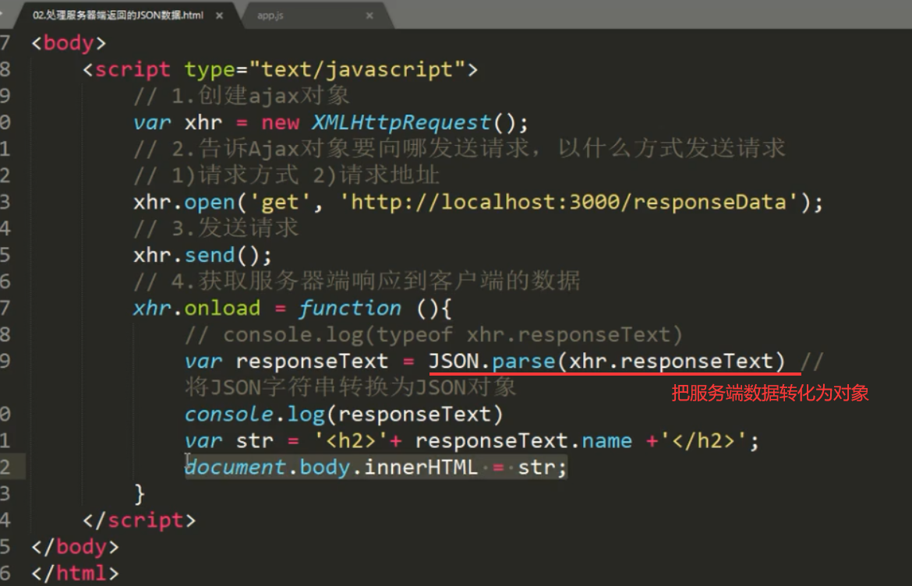Viewport: 912px width, 586px height.
Task: Click the commented-out 'typeof' word
Action: 414,335
